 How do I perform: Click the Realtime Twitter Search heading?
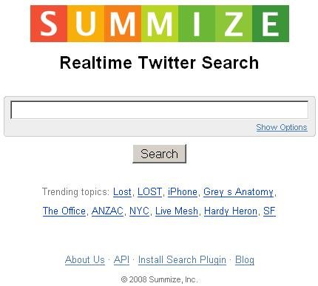159,63
